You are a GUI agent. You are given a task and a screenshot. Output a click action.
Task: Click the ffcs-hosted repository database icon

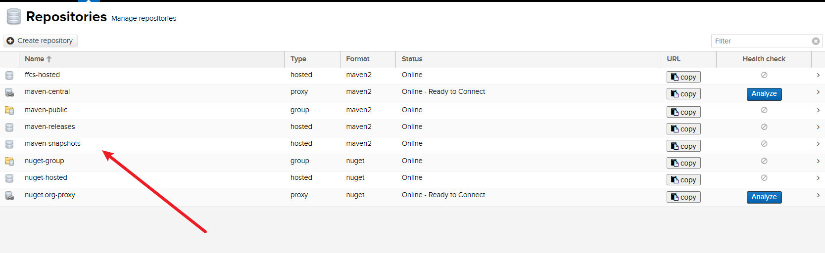click(x=9, y=76)
